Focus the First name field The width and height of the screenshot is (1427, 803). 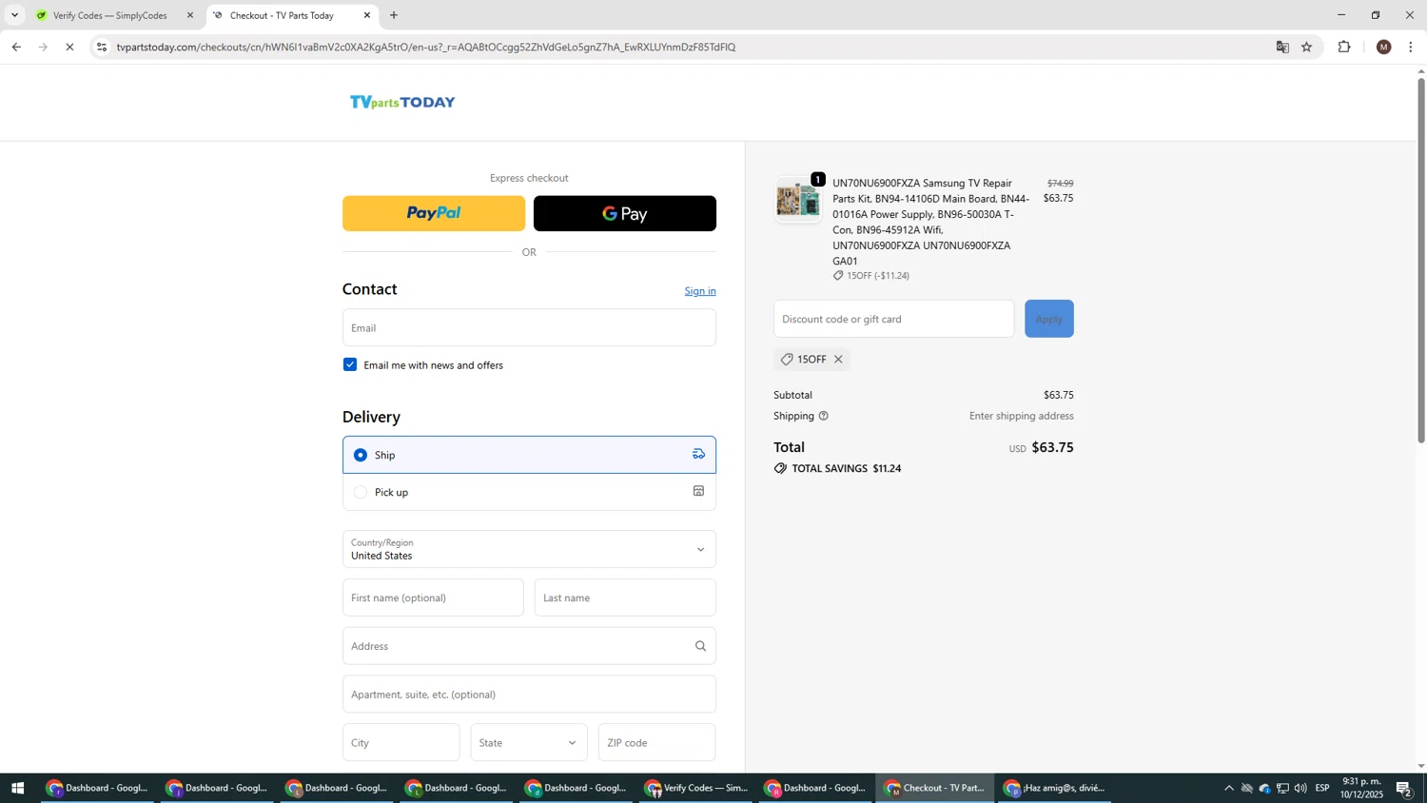433,597
